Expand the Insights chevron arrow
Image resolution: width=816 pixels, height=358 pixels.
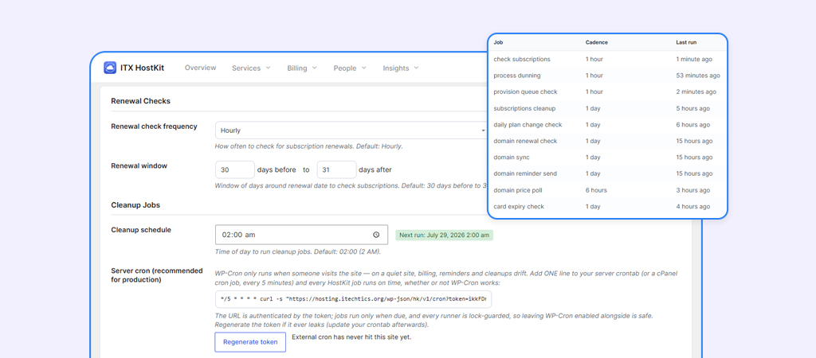click(416, 68)
